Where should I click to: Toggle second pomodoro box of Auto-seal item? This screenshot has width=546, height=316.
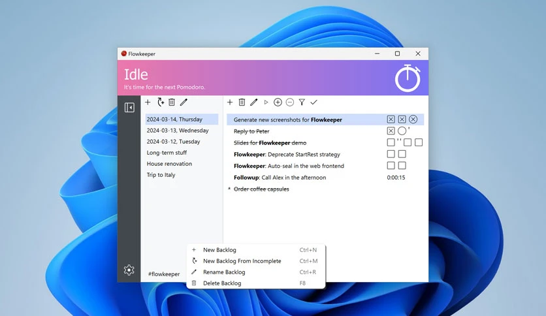point(402,166)
